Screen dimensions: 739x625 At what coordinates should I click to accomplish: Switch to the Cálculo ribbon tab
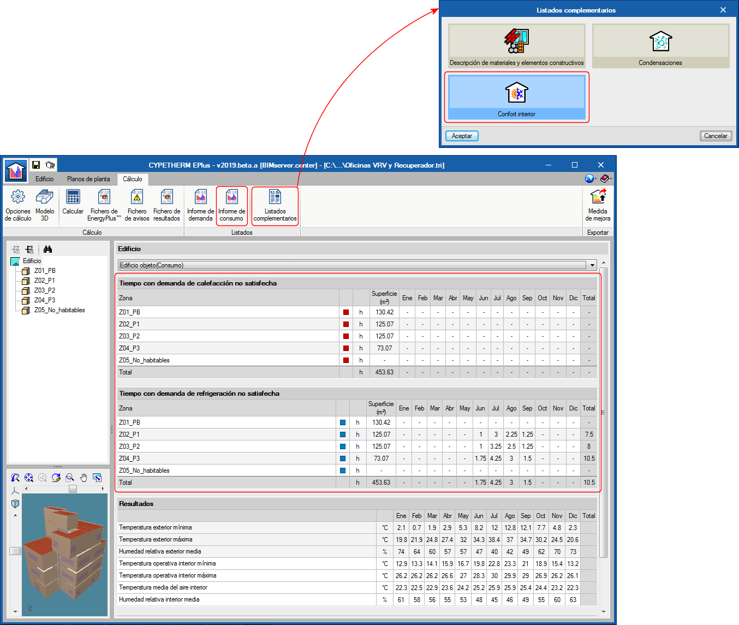pyautogui.click(x=132, y=179)
